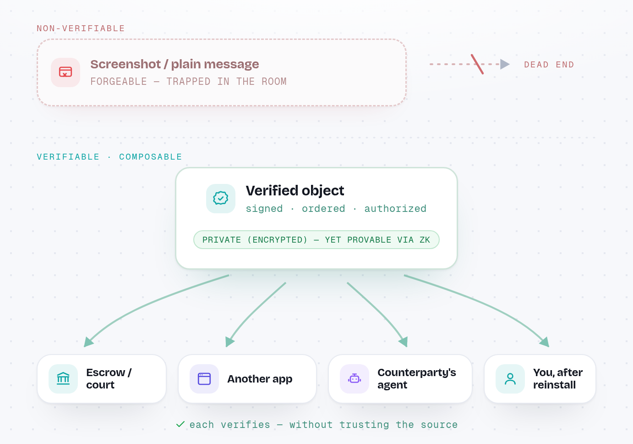Click the person icon for reinstall
This screenshot has height=444, width=633.
coord(510,378)
